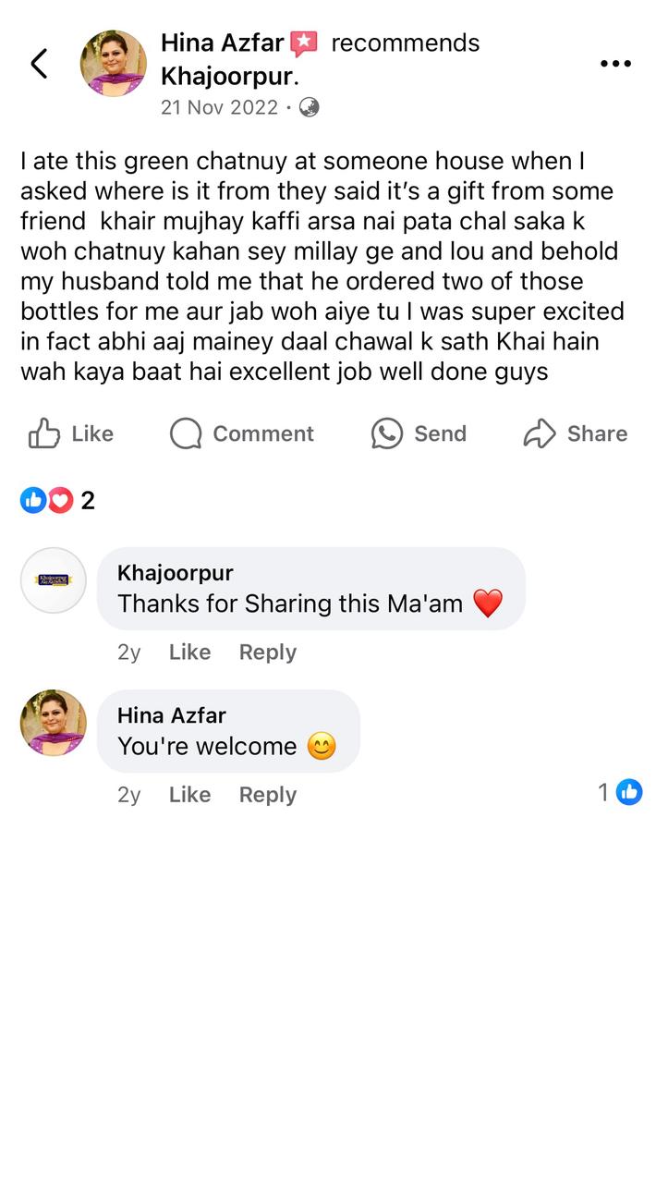Viewport: 656px width, 1183px height.
Task: Click the 2y timestamp under Khajoorpur's comment
Action: [128, 652]
